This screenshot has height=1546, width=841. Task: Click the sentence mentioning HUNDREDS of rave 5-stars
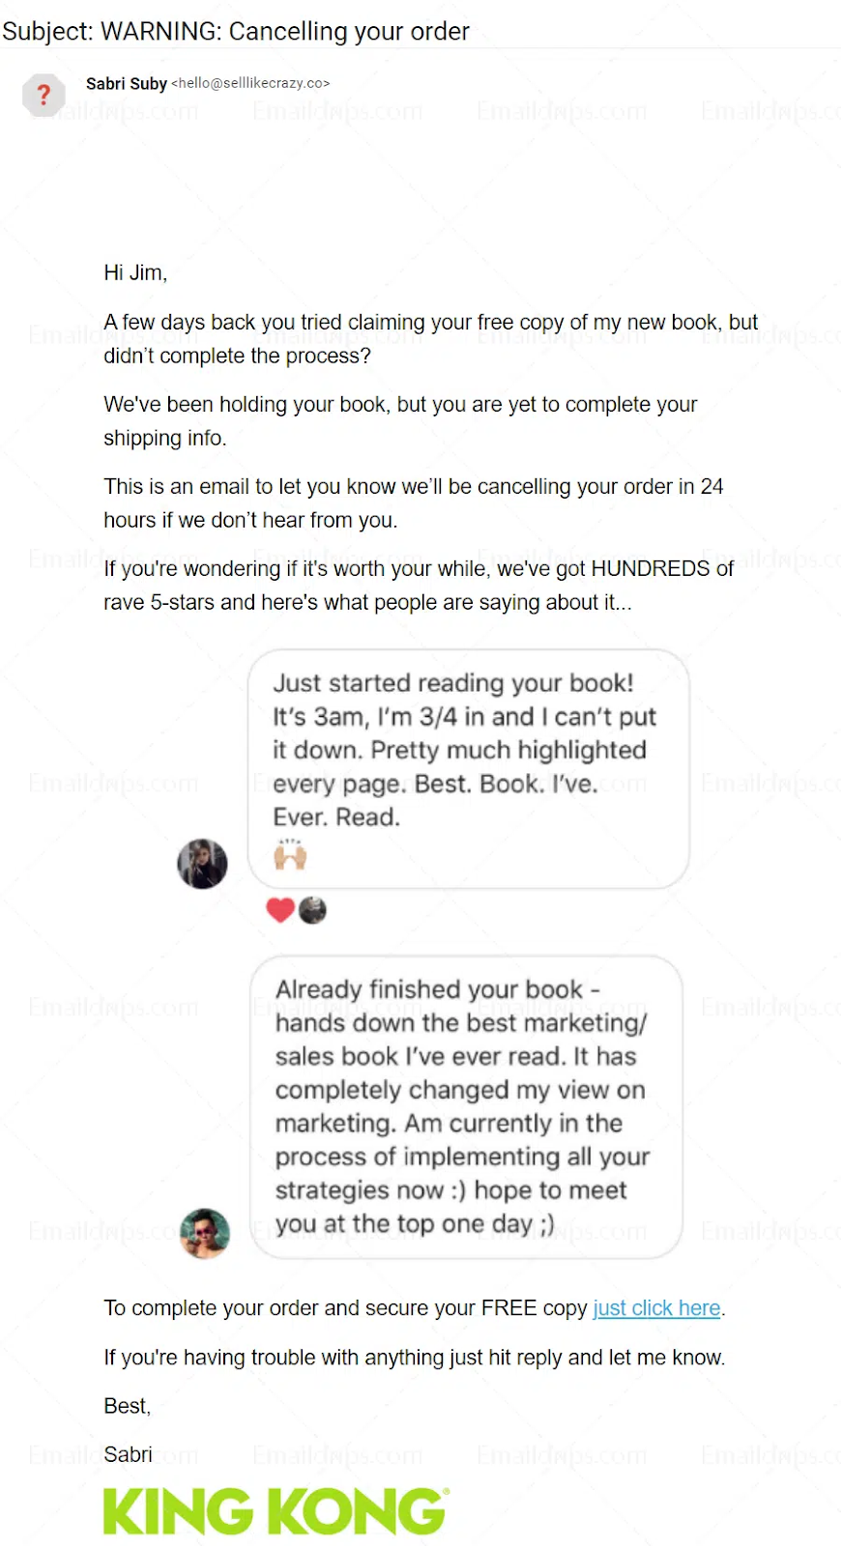pyautogui.click(x=419, y=586)
